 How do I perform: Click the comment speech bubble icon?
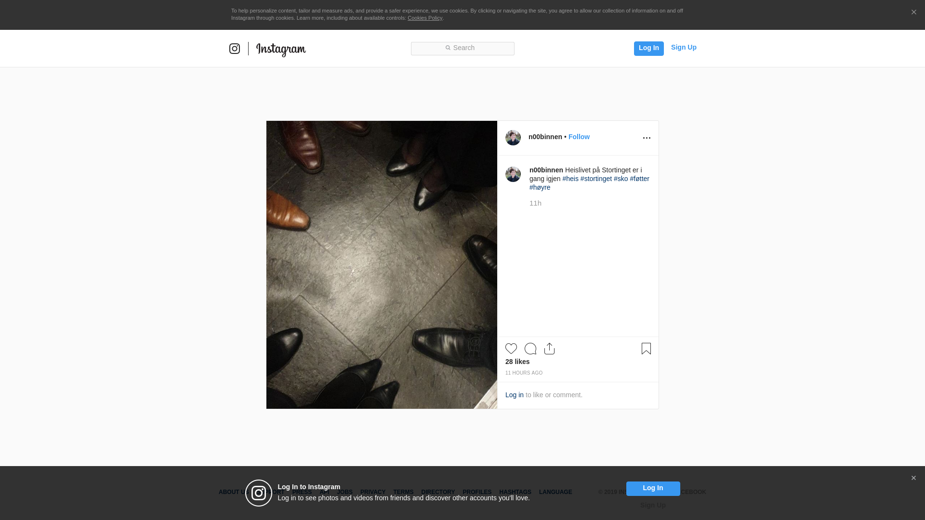click(x=530, y=349)
